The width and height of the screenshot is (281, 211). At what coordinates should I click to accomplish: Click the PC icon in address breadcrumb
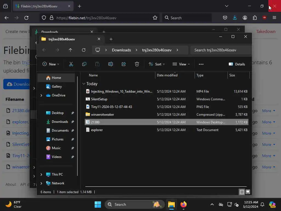[x=97, y=50]
